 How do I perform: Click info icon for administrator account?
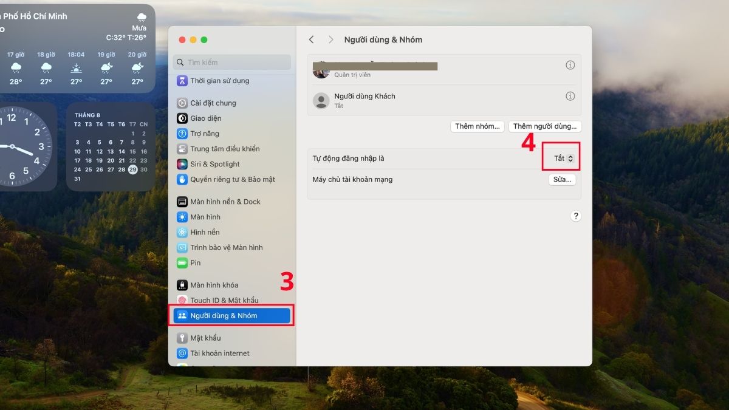tap(570, 65)
